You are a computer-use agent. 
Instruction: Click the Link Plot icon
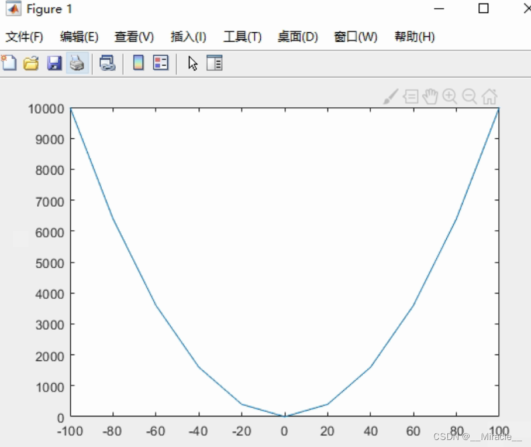(107, 63)
